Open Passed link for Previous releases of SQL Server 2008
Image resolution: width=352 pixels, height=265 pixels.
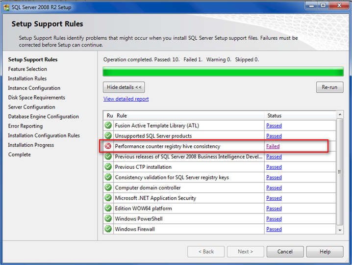click(274, 157)
